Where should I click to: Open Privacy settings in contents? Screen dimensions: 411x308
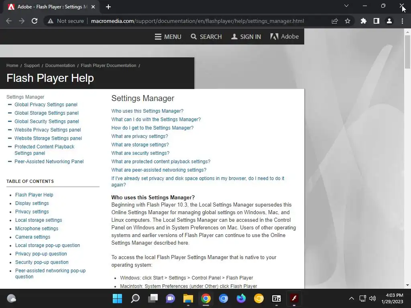[x=32, y=212]
